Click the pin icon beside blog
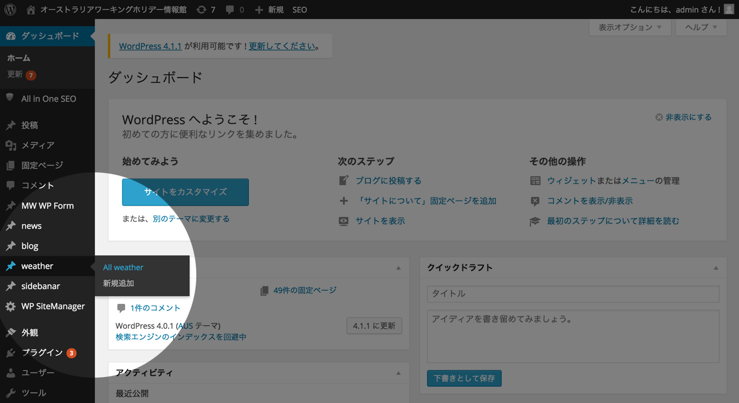 [x=10, y=246]
